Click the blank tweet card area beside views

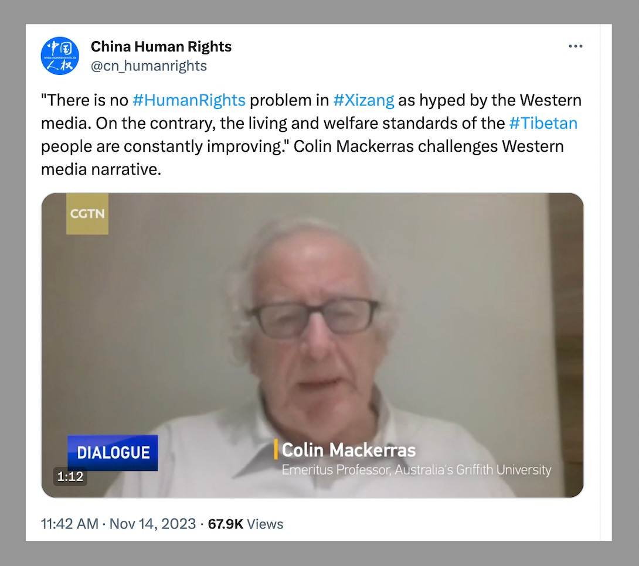(440, 524)
